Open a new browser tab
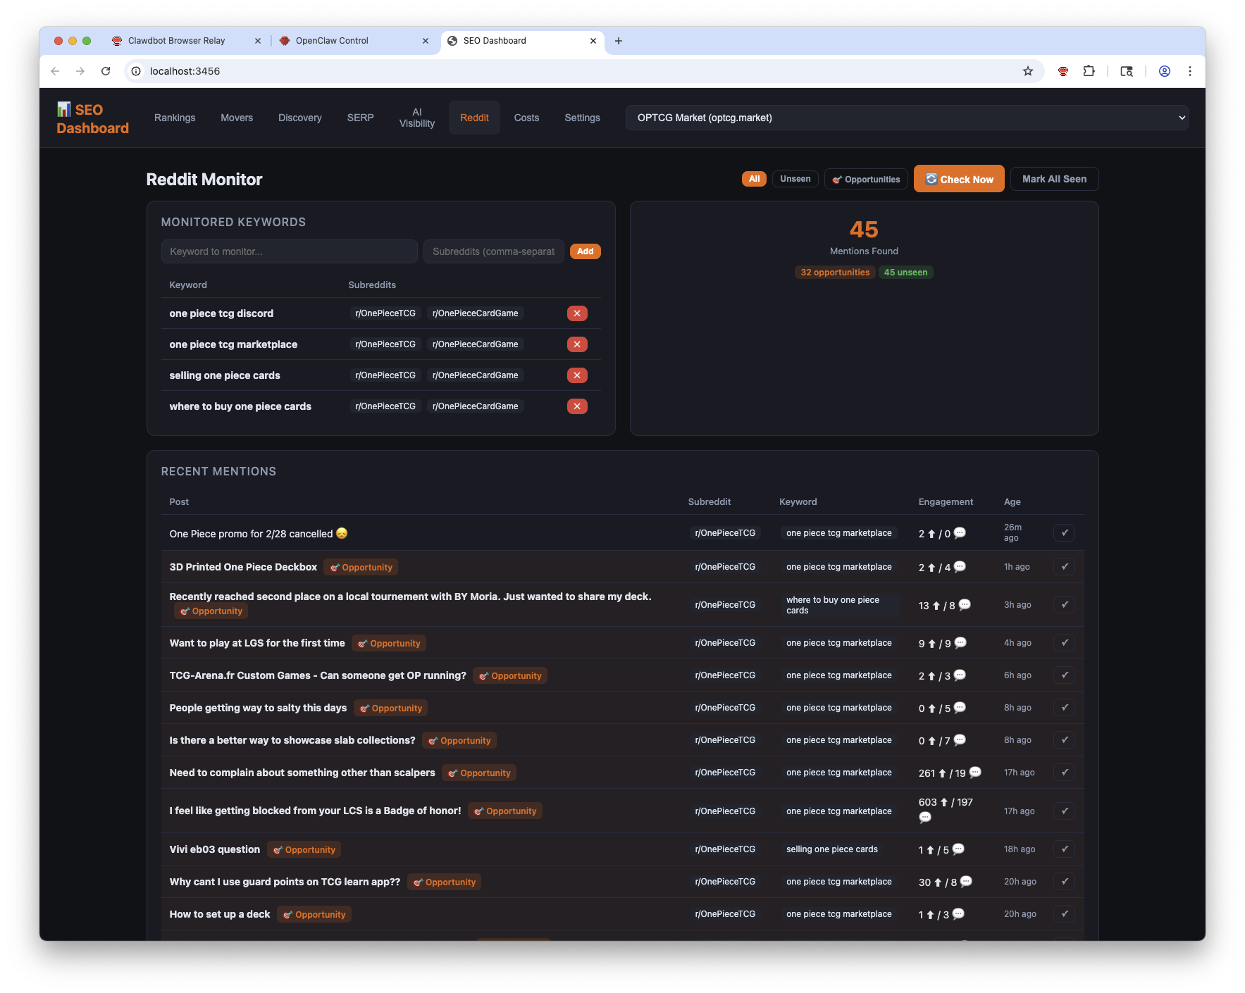 [619, 41]
